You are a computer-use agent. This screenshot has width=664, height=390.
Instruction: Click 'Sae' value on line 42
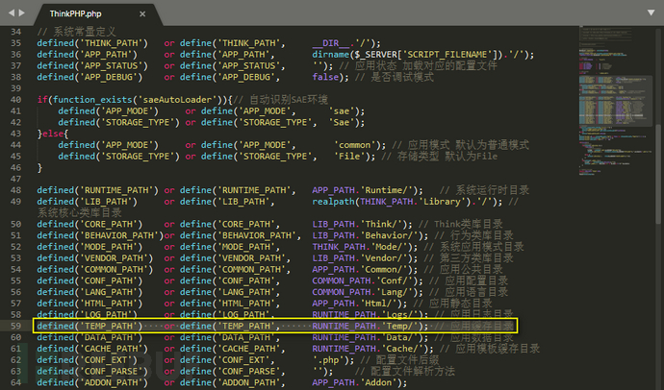[x=342, y=123]
